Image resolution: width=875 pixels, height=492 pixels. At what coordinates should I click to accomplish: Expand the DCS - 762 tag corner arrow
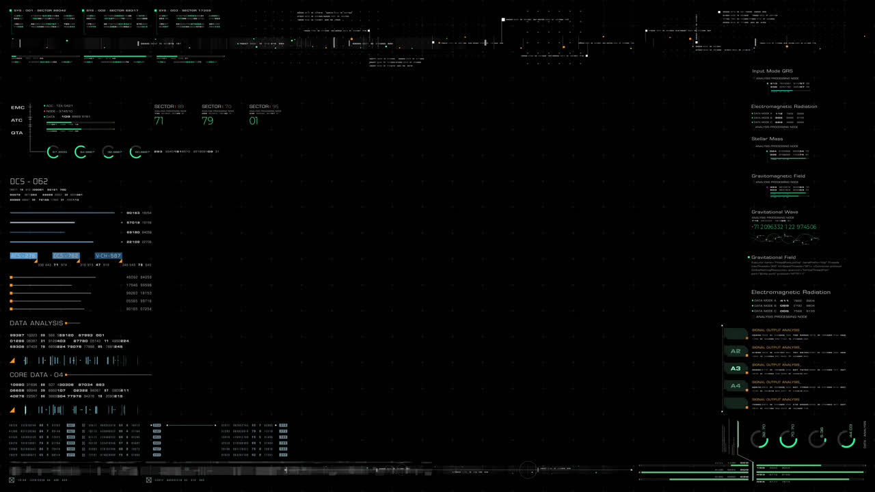pyautogui.click(x=78, y=260)
